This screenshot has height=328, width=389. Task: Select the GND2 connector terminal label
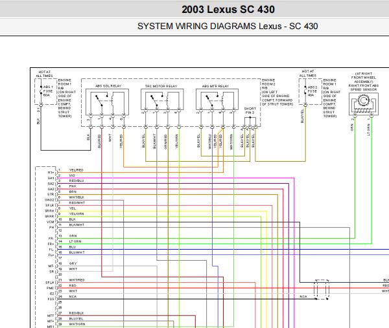(49, 200)
